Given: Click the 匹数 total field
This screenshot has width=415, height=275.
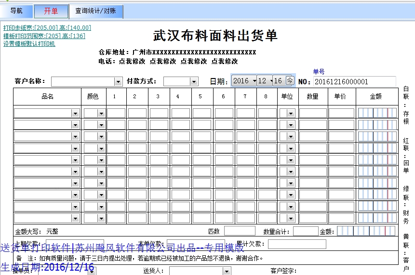Looking at the screenshot, I should (240, 231).
